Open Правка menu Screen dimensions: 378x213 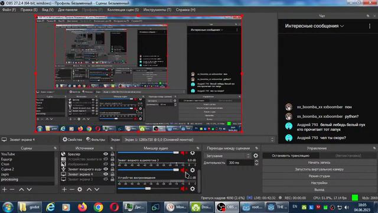(29, 10)
